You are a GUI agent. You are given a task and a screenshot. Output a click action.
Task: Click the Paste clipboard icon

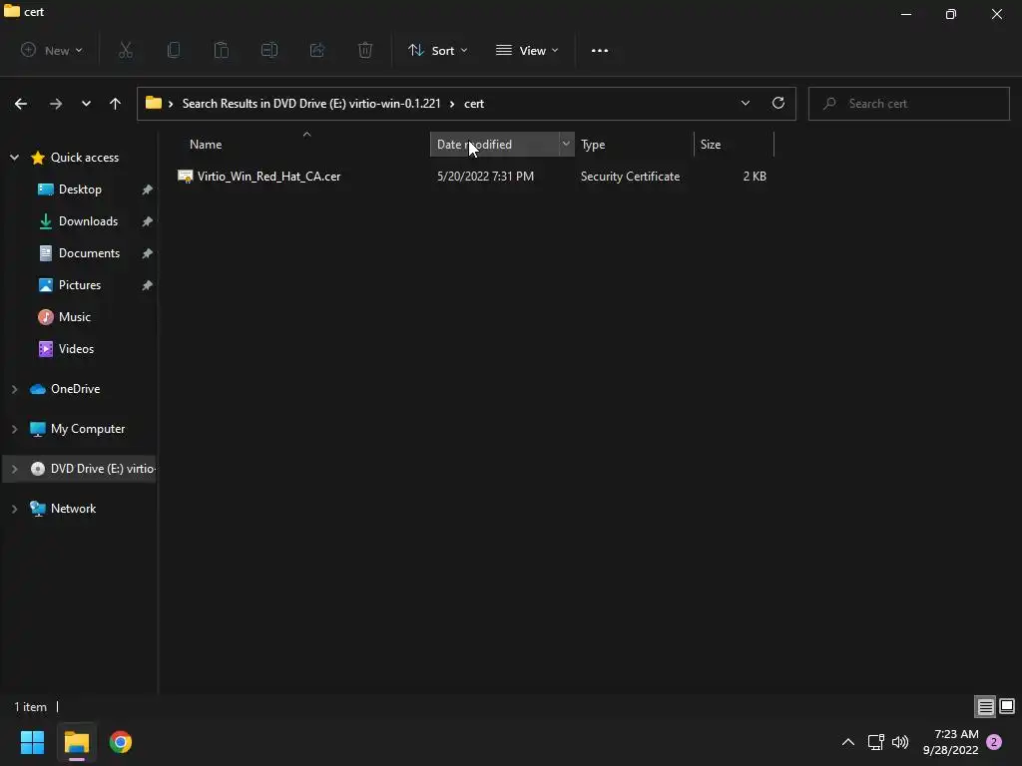pyautogui.click(x=221, y=50)
